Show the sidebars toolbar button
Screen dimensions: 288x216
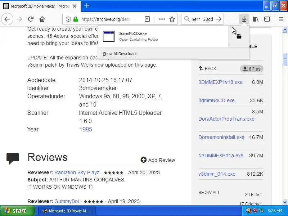pyautogui.click(x=267, y=19)
